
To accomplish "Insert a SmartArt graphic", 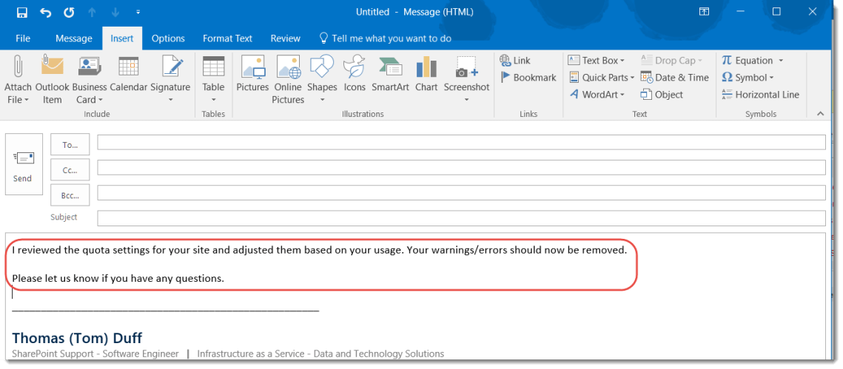I will pyautogui.click(x=390, y=74).
